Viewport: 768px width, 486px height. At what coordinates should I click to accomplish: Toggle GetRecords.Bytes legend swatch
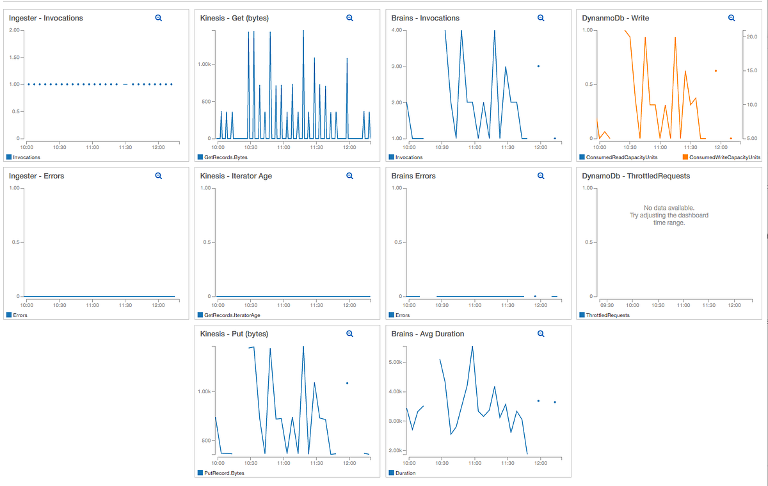pyautogui.click(x=200, y=157)
